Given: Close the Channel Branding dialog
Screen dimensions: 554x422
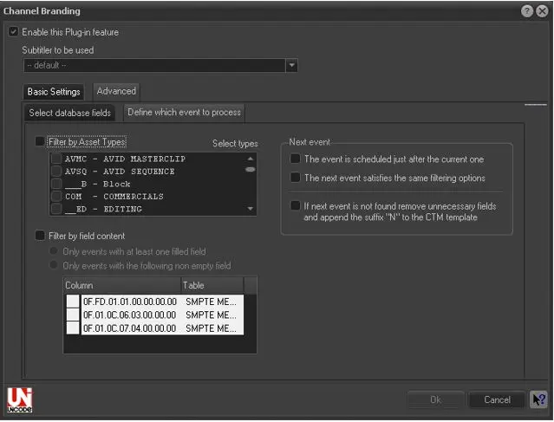Looking at the screenshot, I should coord(542,11).
